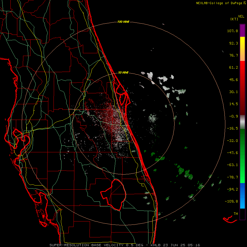Click the purple segment of the color bar
247x247 pixels.
(242, 30)
